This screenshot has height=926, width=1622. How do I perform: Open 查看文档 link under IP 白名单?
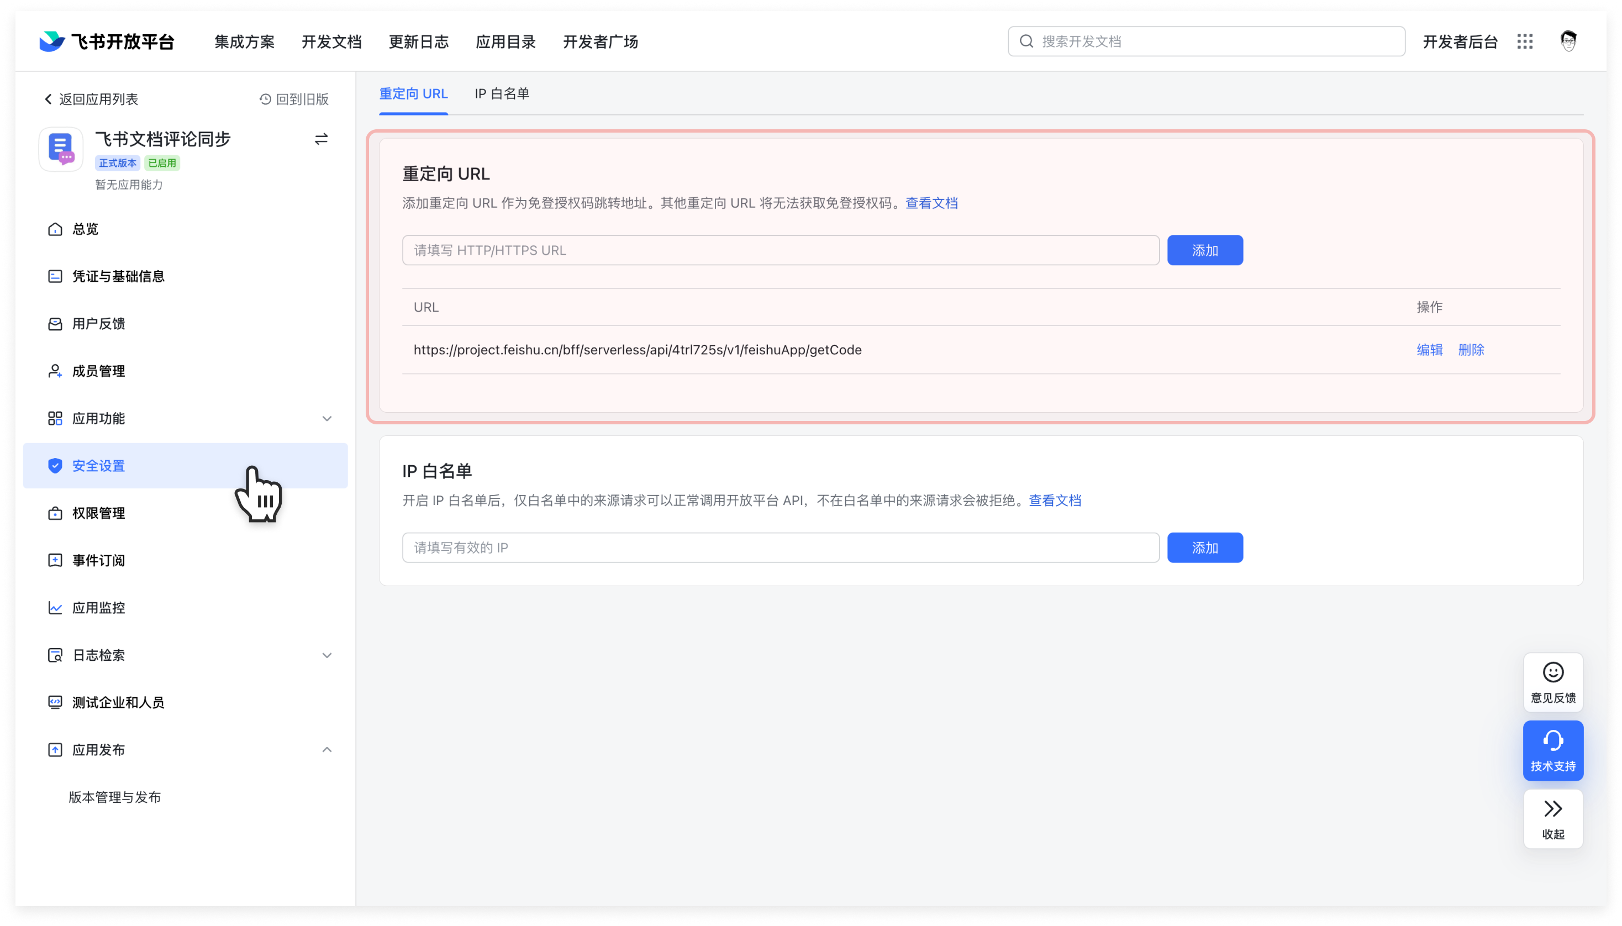tap(1055, 501)
